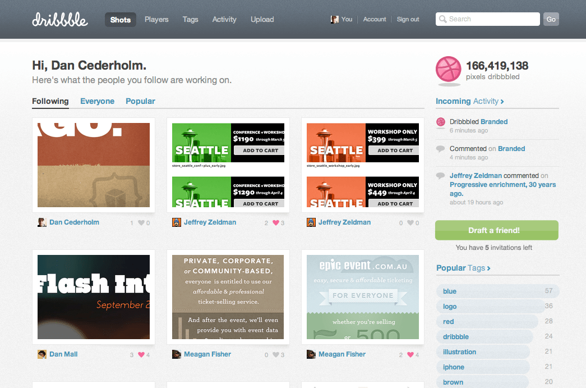Image resolution: width=586 pixels, height=388 pixels.
Task: Click Jeffrey Zeldman's avatar under orange Seattle shot
Action: click(311, 222)
